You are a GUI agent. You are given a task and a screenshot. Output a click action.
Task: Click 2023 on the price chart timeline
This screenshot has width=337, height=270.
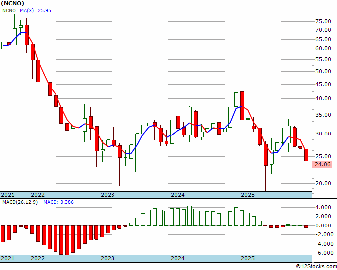108,195
